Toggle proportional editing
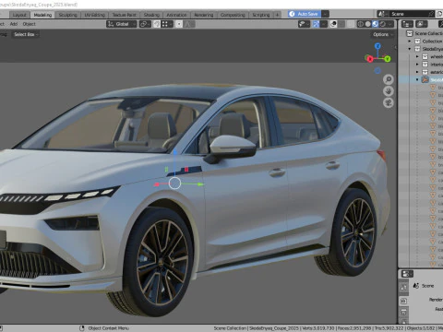This screenshot has height=332, width=443. [x=179, y=24]
